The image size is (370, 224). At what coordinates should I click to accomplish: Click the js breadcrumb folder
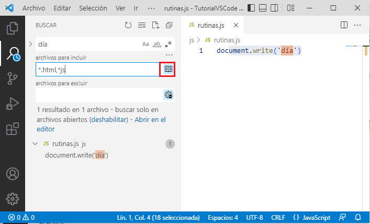pos(192,40)
